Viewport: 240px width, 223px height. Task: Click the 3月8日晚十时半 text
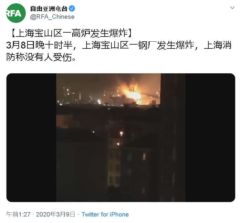(x=39, y=45)
